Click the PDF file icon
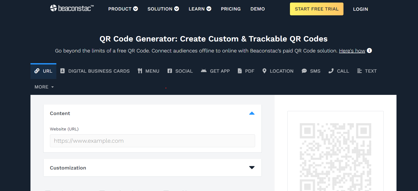Image resolution: width=418 pixels, height=191 pixels. 240,71
